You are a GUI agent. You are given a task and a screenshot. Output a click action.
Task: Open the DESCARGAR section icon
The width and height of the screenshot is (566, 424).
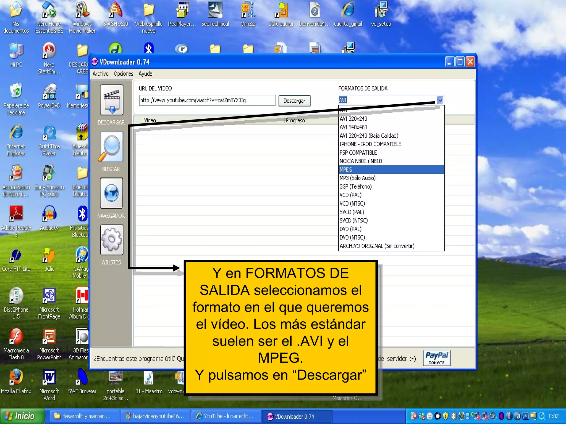[112, 100]
